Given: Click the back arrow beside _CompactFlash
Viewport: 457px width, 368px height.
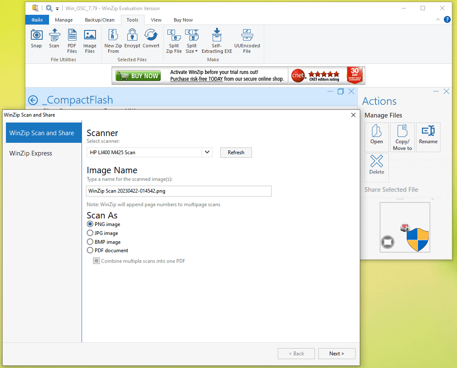Looking at the screenshot, I should pos(33,100).
